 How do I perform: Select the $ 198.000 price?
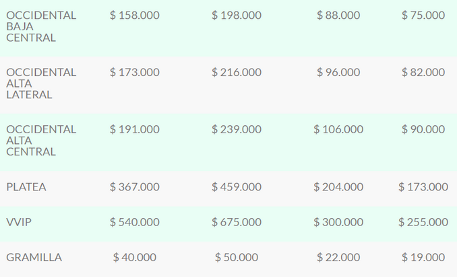[237, 15]
